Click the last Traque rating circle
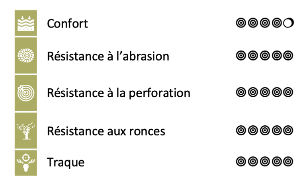This screenshot has width=301, height=183. pyautogui.click(x=288, y=162)
